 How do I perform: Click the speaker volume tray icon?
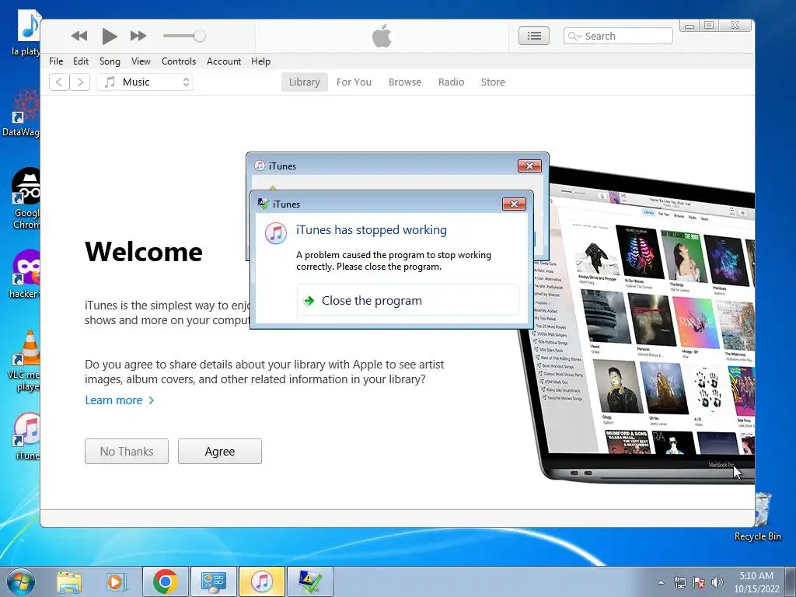click(x=717, y=582)
